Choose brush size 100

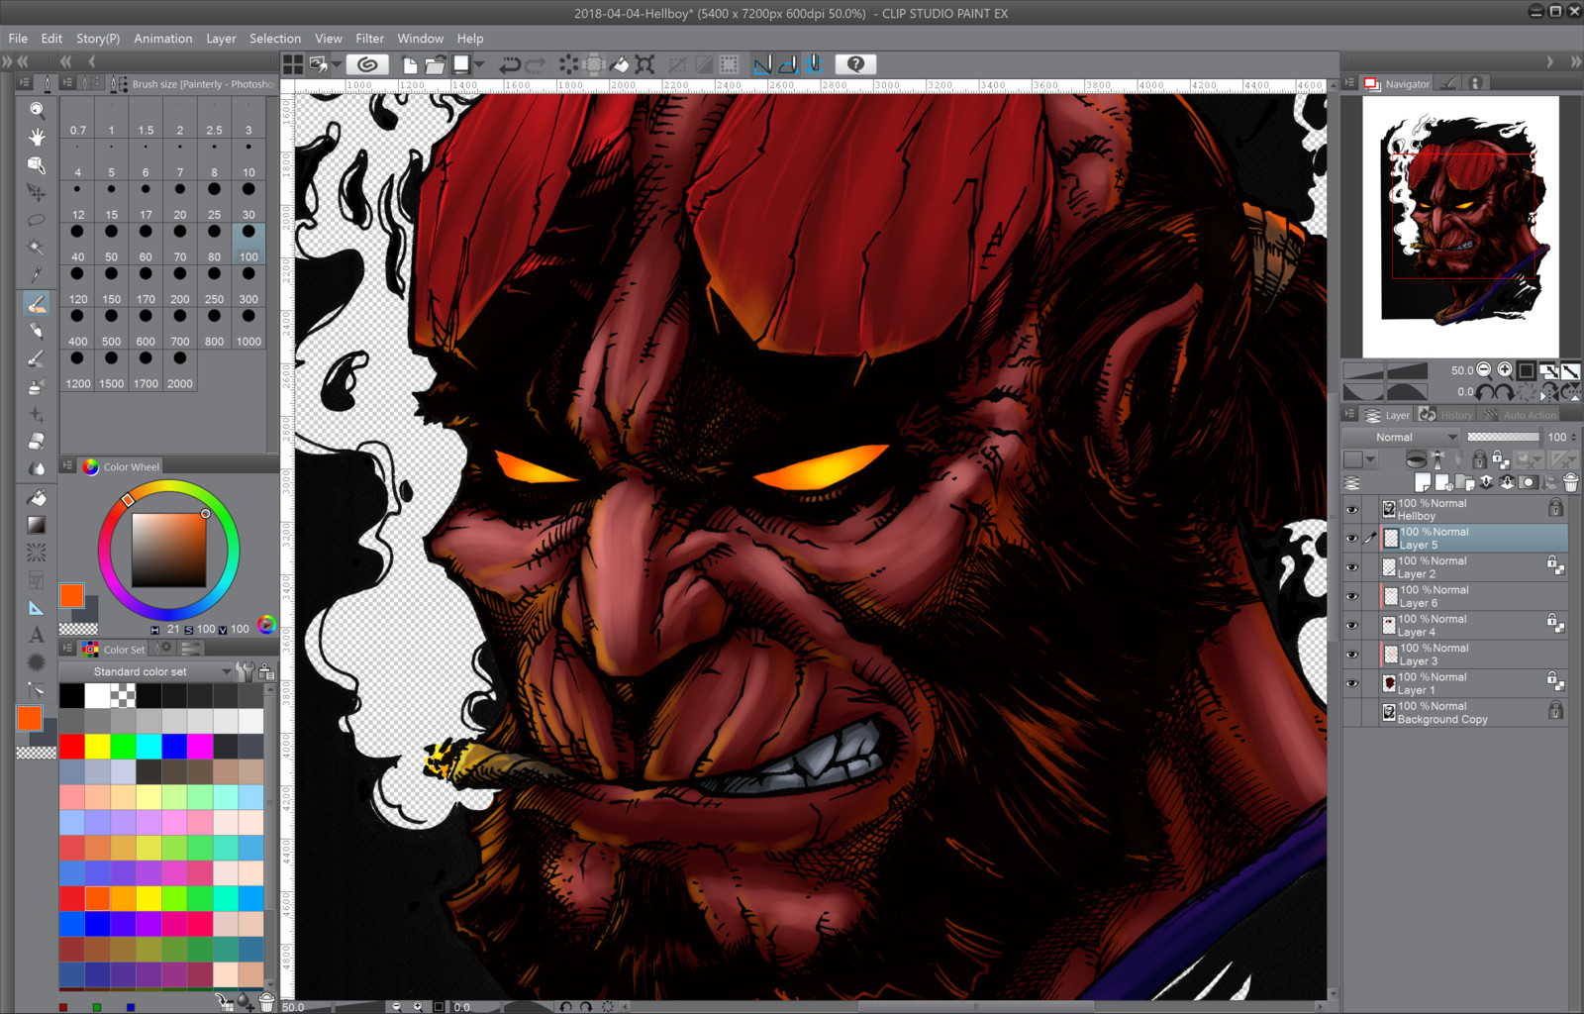point(248,243)
